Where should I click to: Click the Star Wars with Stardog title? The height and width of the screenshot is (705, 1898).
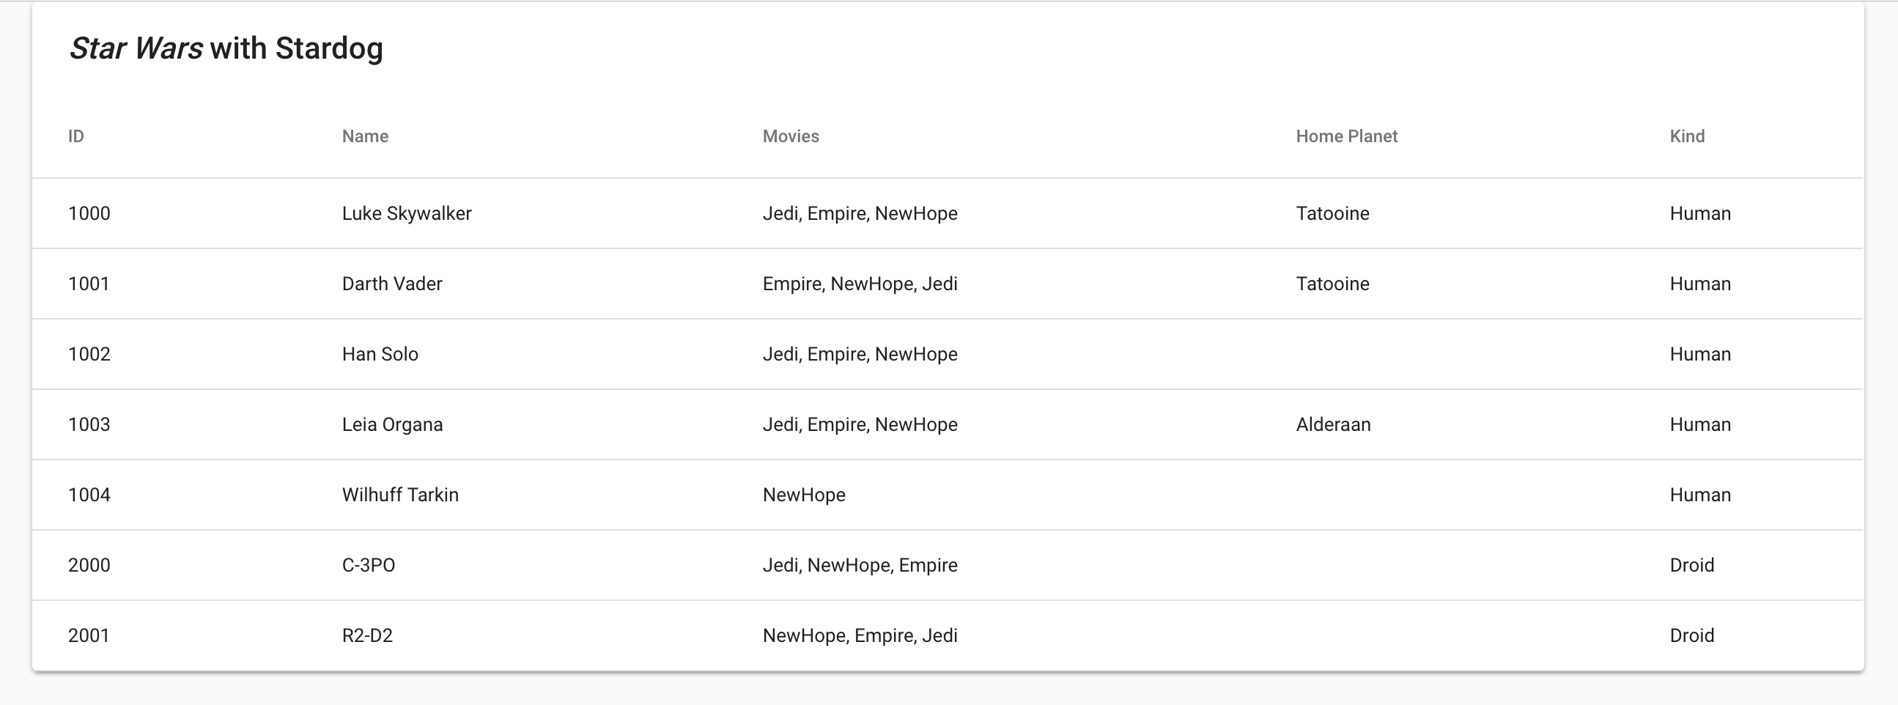226,48
